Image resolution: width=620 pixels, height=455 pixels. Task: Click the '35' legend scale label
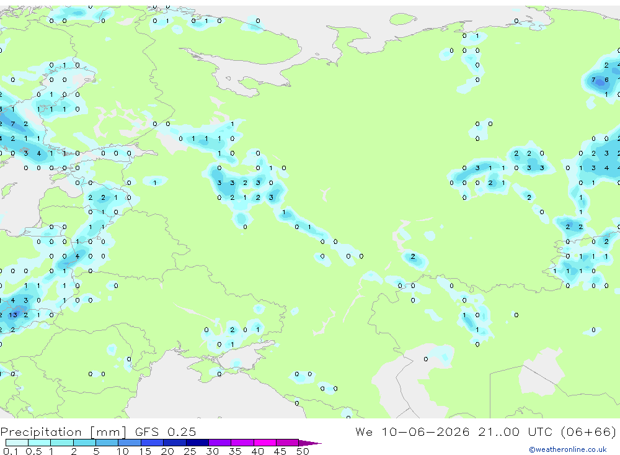[235, 451]
